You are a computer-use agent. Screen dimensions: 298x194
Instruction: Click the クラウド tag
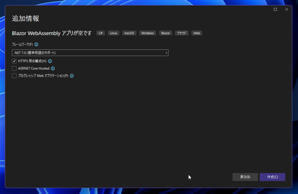(x=181, y=33)
